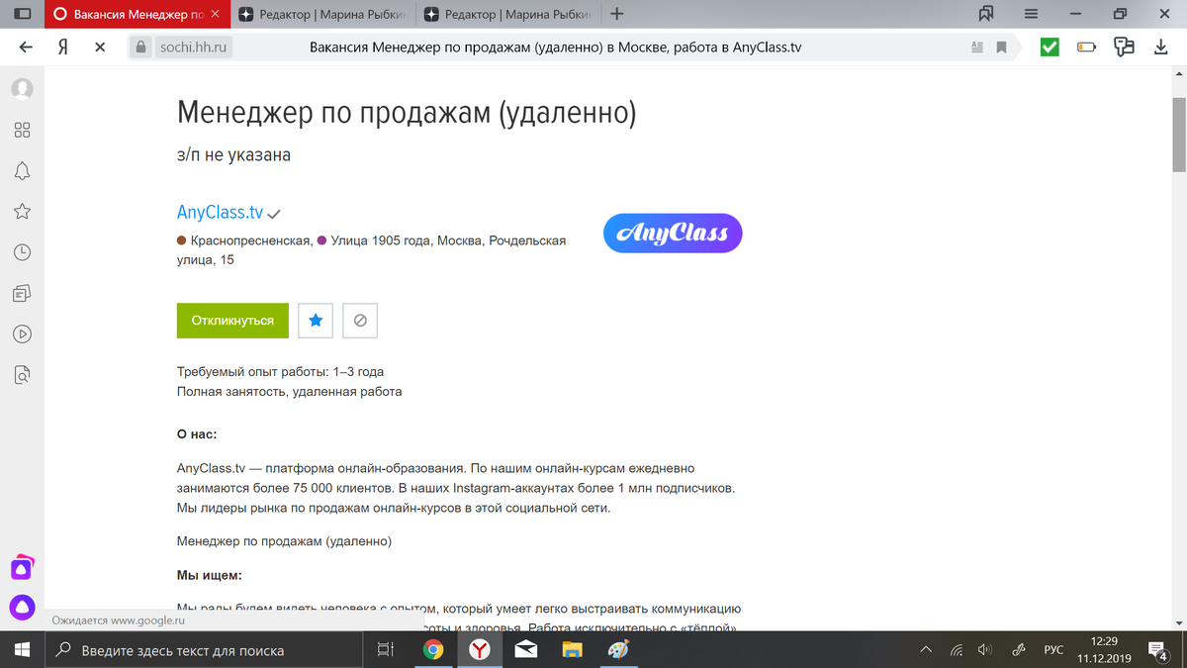Bookmark this page with the flag icon

tap(1002, 47)
